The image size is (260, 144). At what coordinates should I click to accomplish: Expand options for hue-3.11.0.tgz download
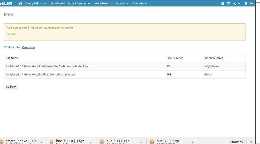click(141, 142)
